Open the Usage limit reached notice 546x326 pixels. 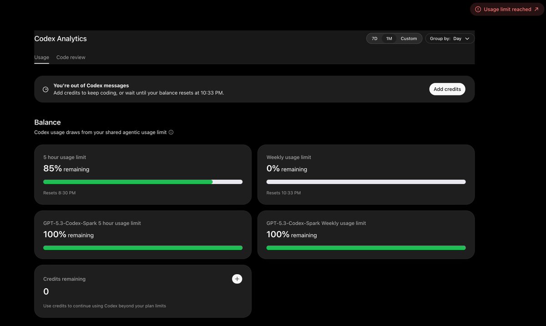[x=507, y=9]
